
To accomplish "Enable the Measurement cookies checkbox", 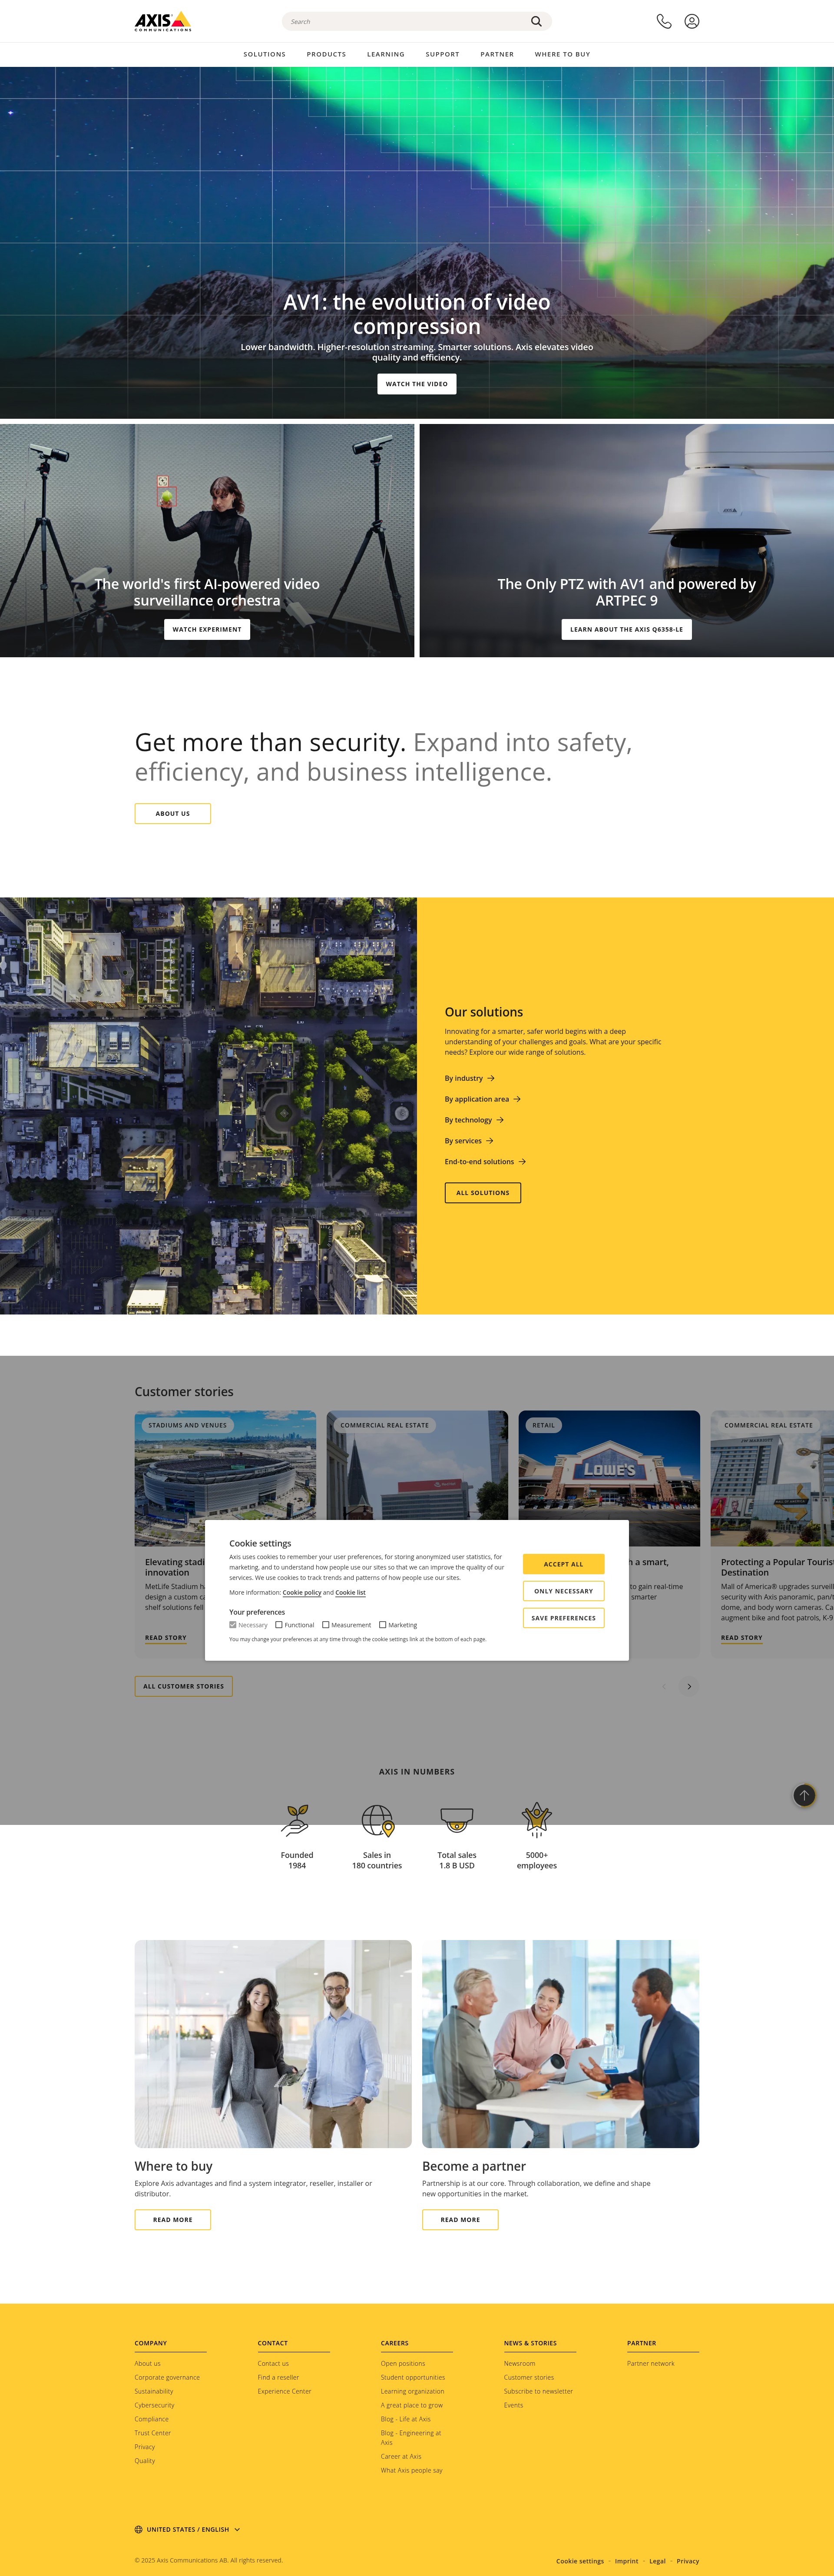I will coord(326,1625).
